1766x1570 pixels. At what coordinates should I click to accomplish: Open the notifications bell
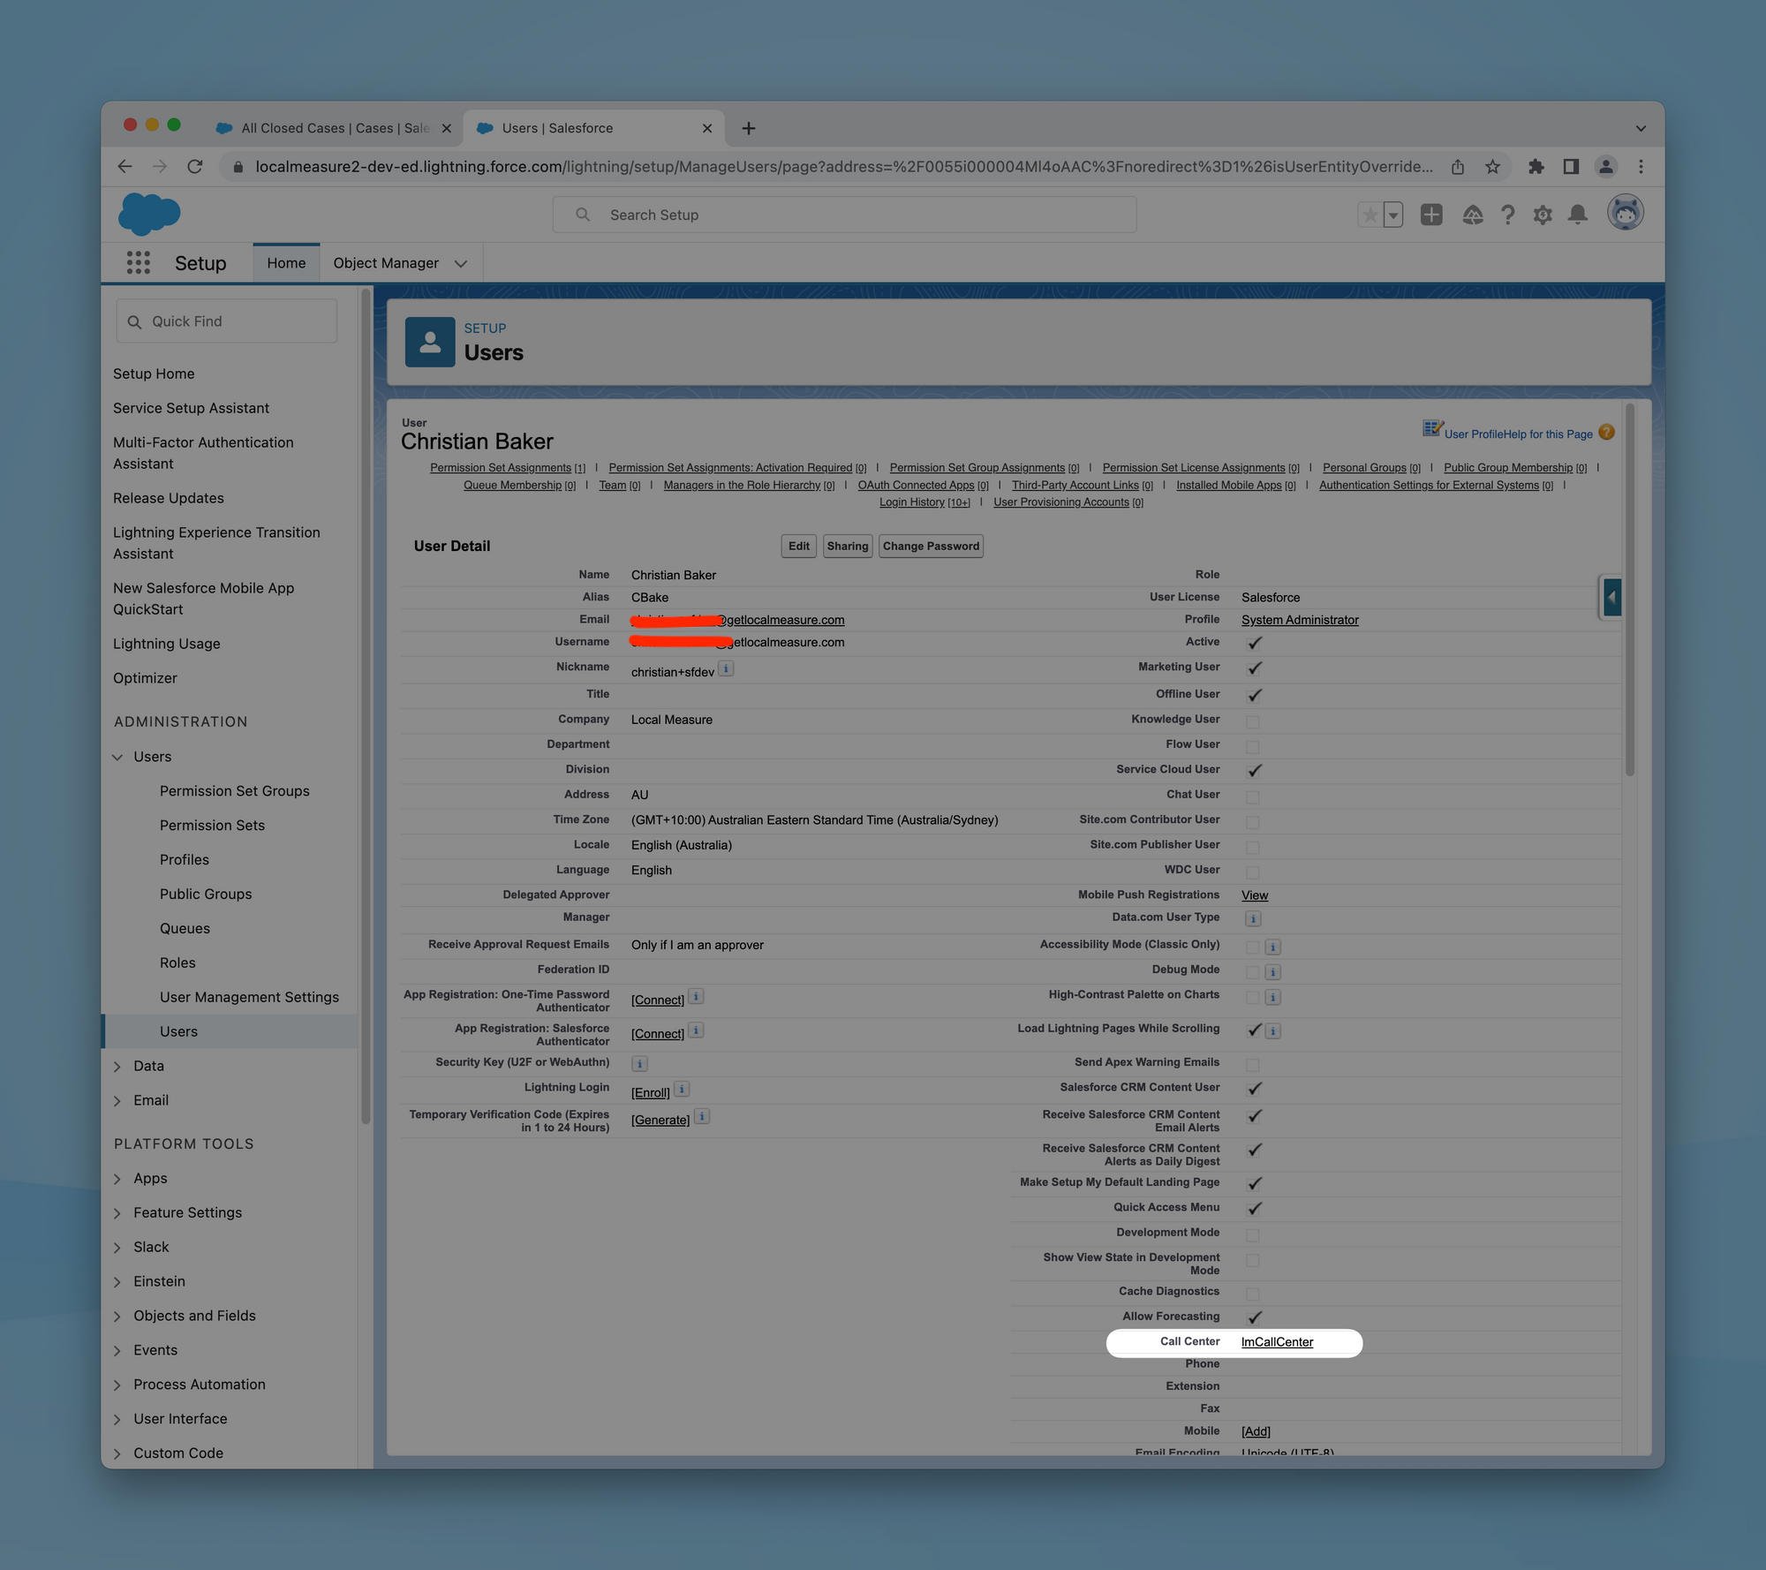[1577, 215]
